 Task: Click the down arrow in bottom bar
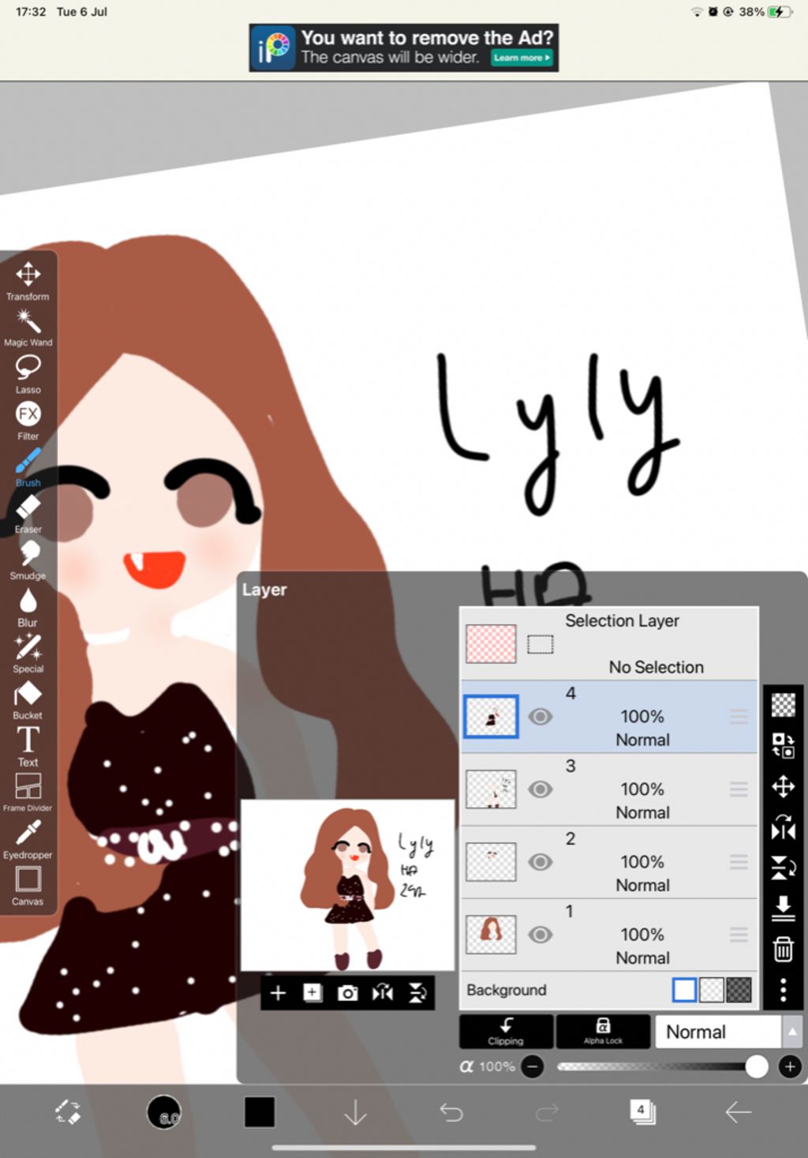click(356, 1112)
